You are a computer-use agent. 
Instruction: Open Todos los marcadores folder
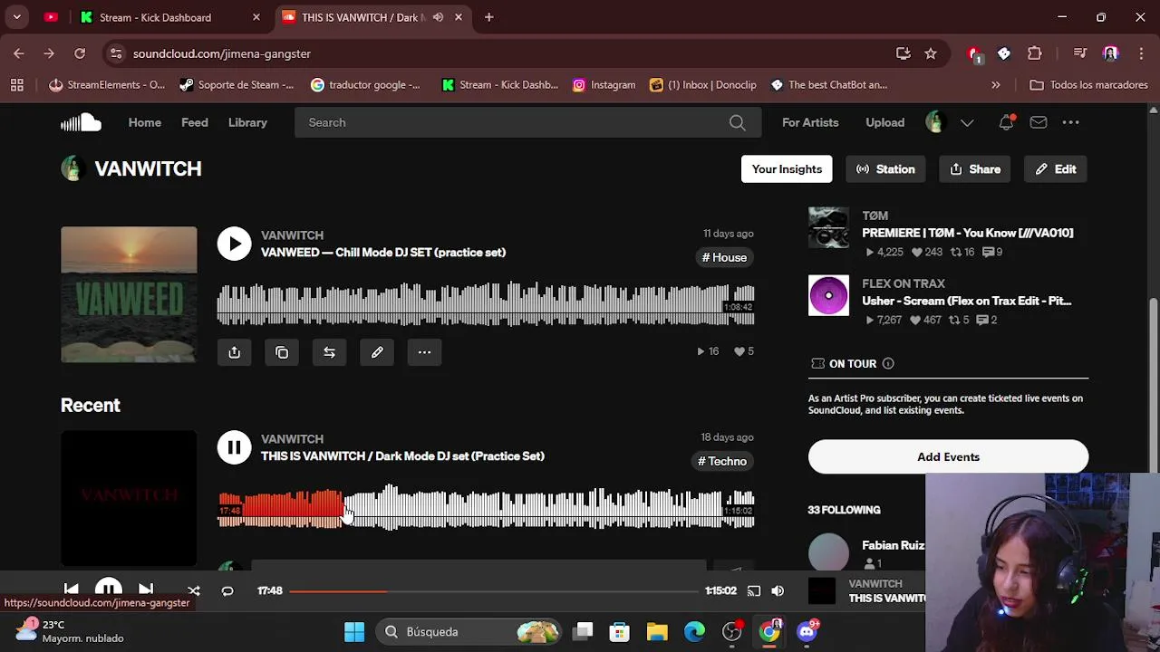pos(1089,85)
